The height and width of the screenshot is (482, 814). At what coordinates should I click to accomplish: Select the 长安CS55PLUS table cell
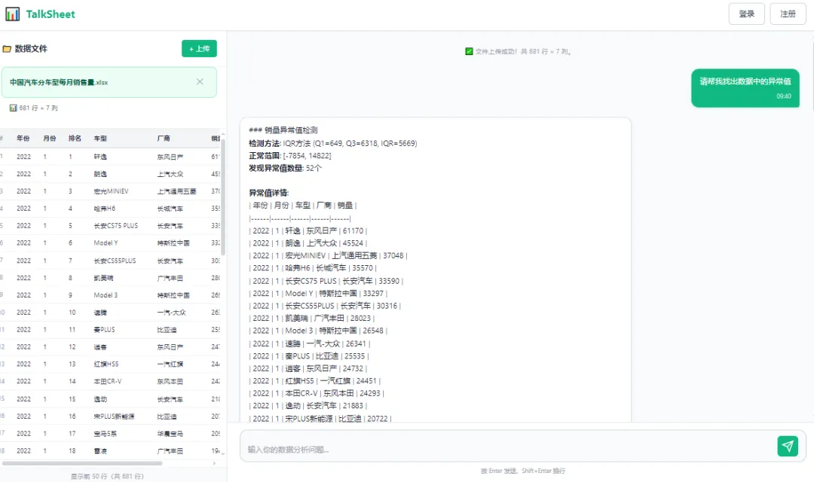tap(115, 261)
